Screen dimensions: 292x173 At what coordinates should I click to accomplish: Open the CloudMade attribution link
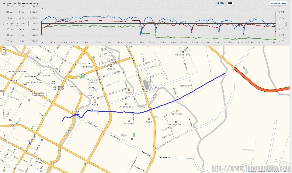click(x=249, y=171)
